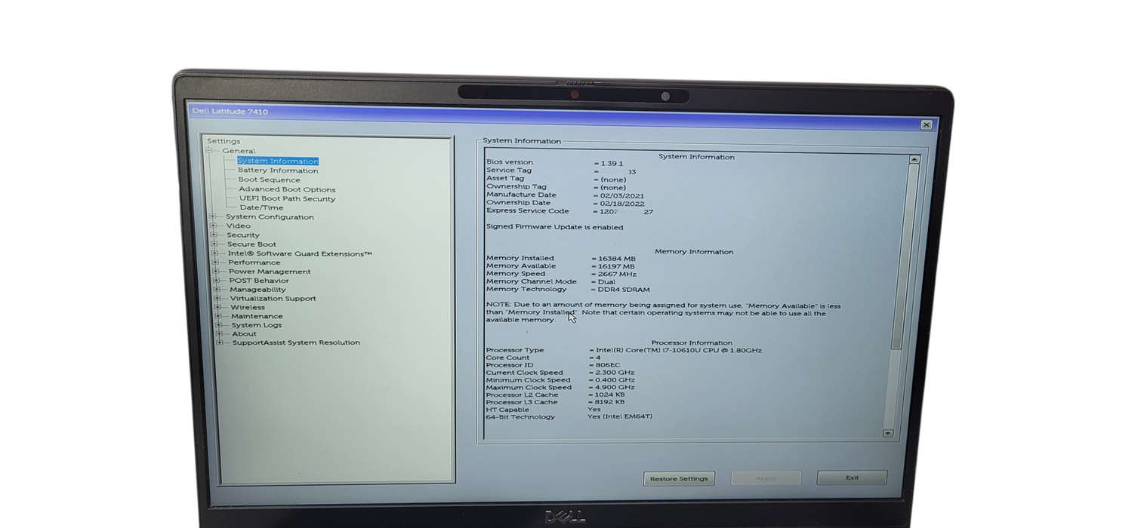This screenshot has height=528, width=1144.
Task: Click the Ownership Date value 02/18/2022
Action: pyautogui.click(x=621, y=204)
